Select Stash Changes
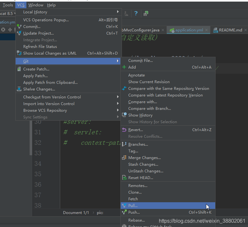This screenshot has width=248, height=227. (x=168, y=164)
